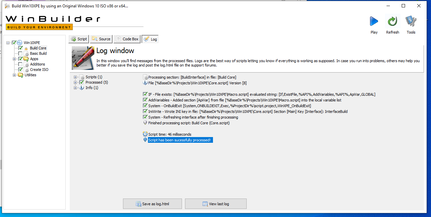
Task: Click the Build Core lock icon
Action: click(x=26, y=48)
